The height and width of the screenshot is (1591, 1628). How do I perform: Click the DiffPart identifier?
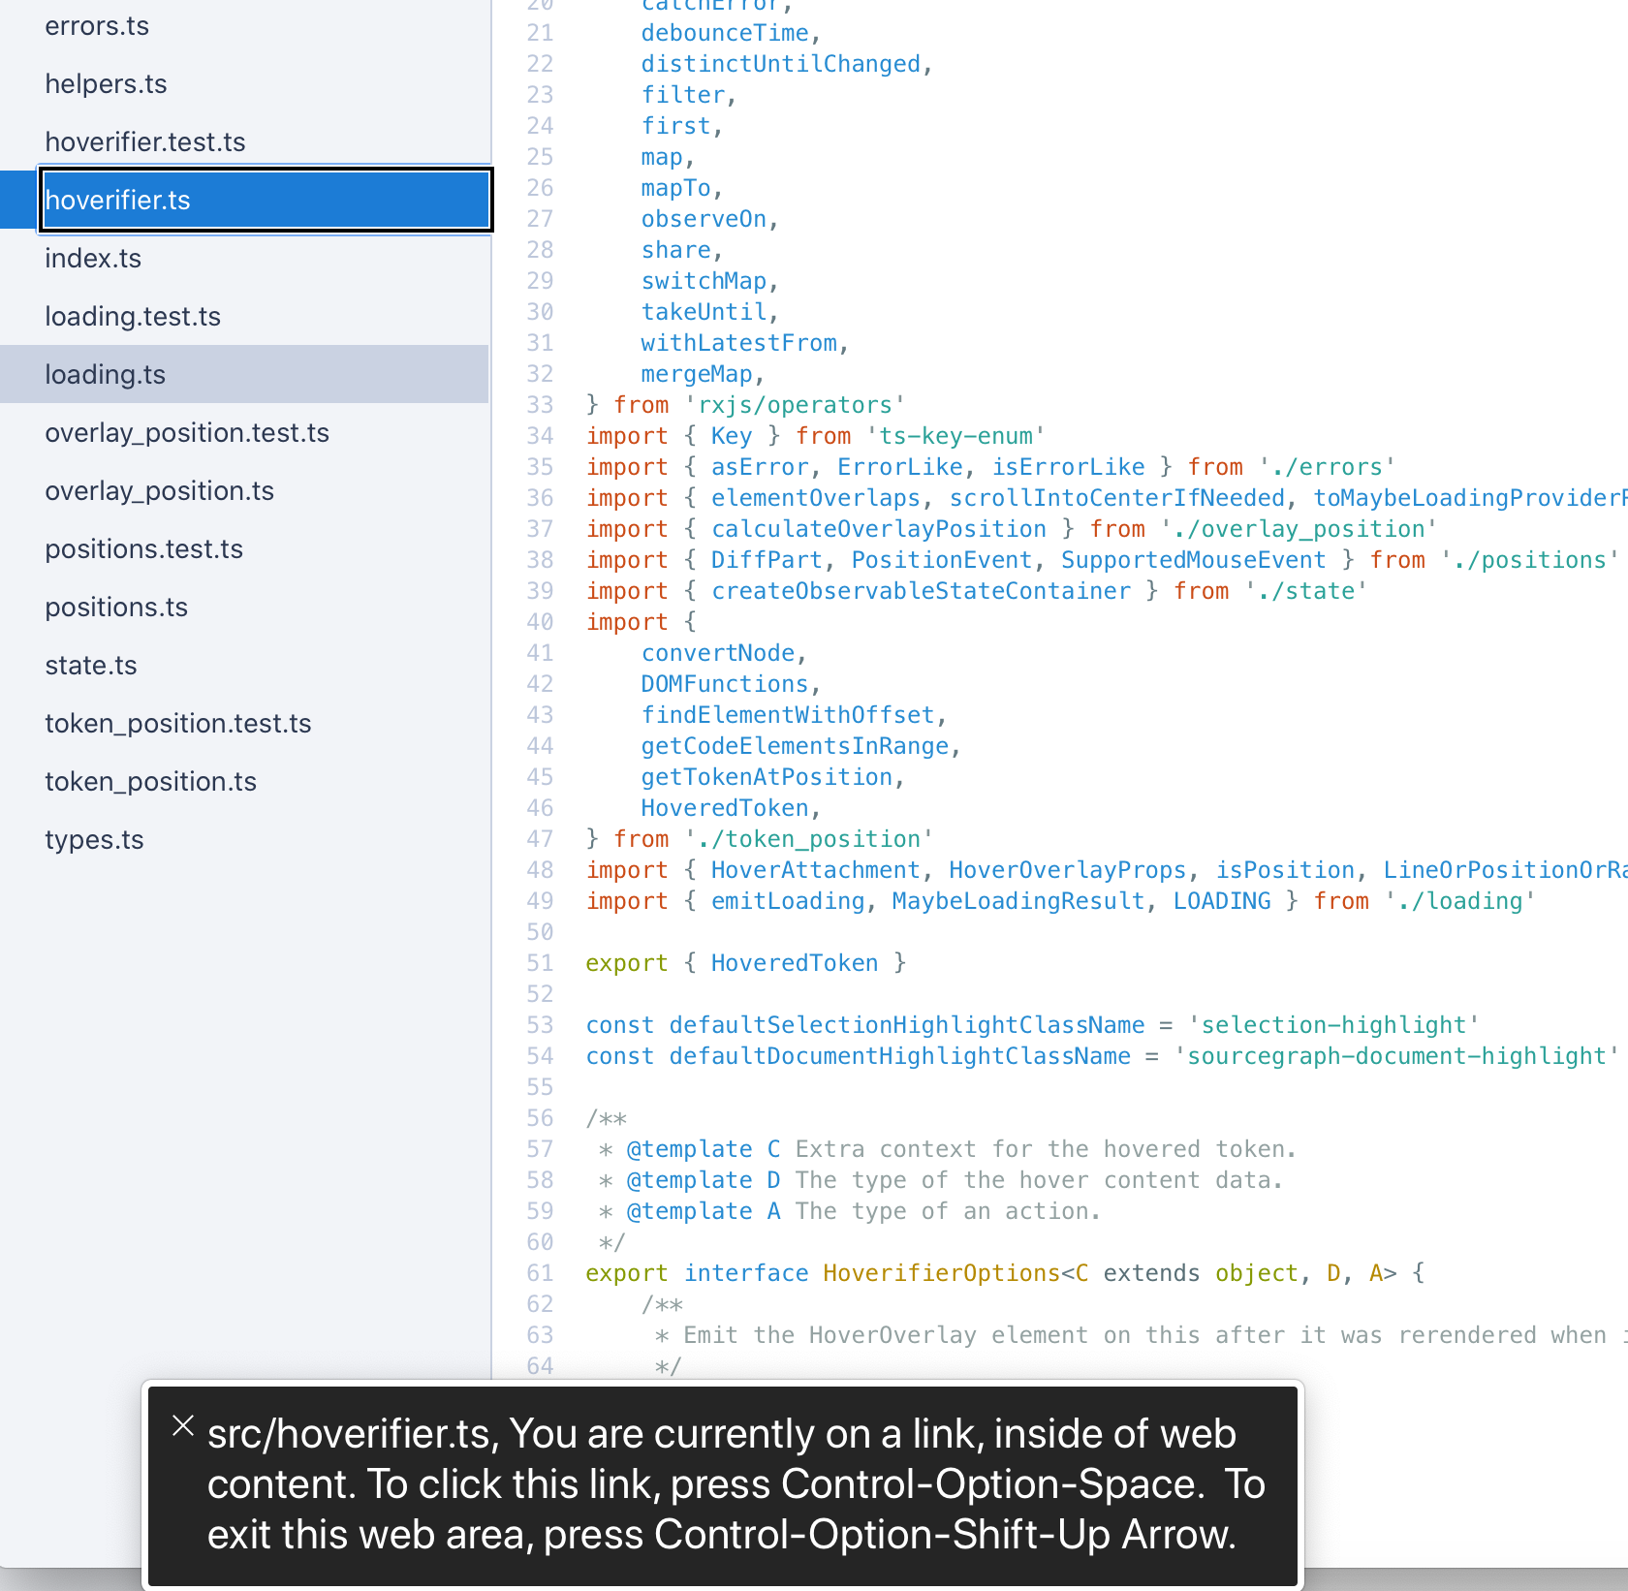coord(767,560)
